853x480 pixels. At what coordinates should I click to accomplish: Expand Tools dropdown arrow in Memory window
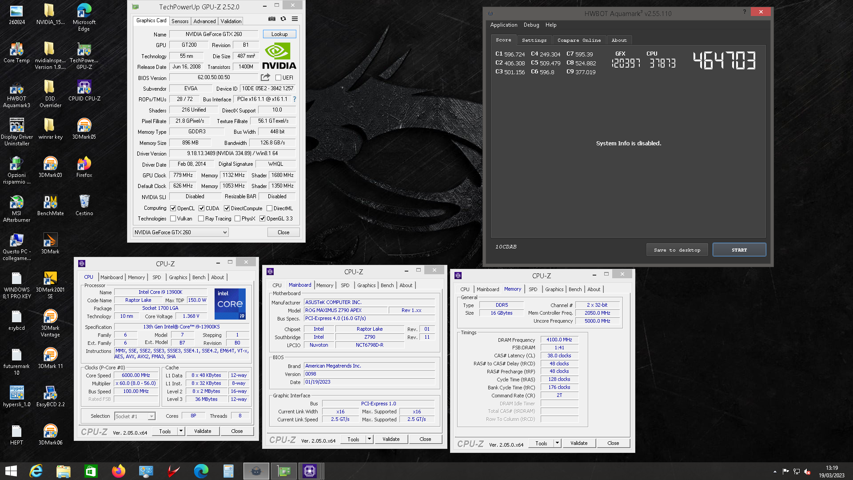(557, 443)
